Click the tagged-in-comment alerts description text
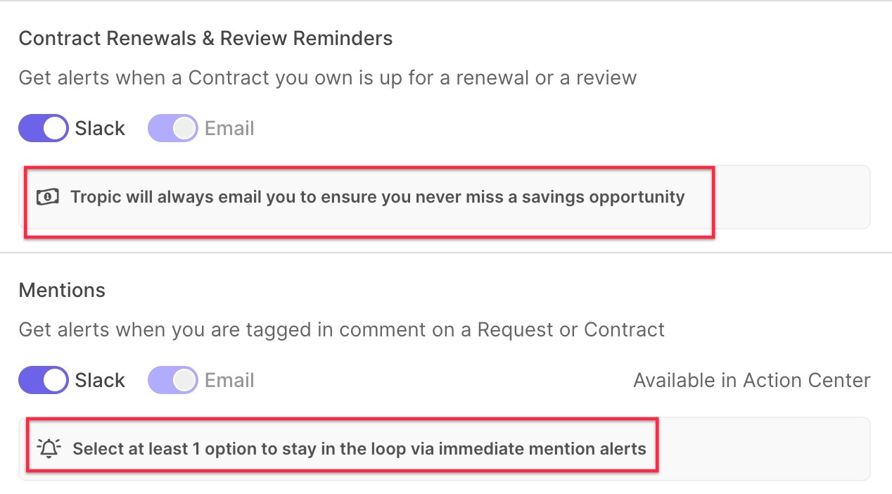The width and height of the screenshot is (892, 494). (x=341, y=329)
